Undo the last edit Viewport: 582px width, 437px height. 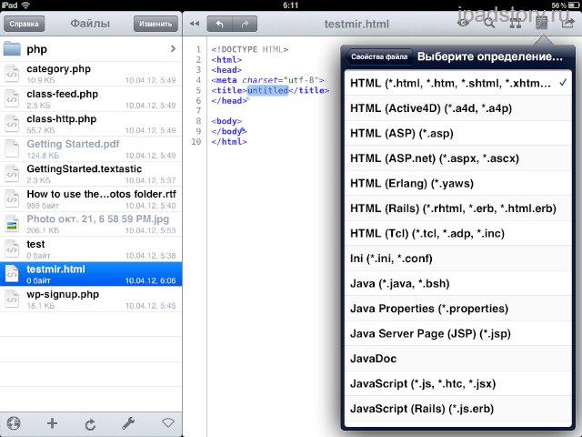point(219,25)
